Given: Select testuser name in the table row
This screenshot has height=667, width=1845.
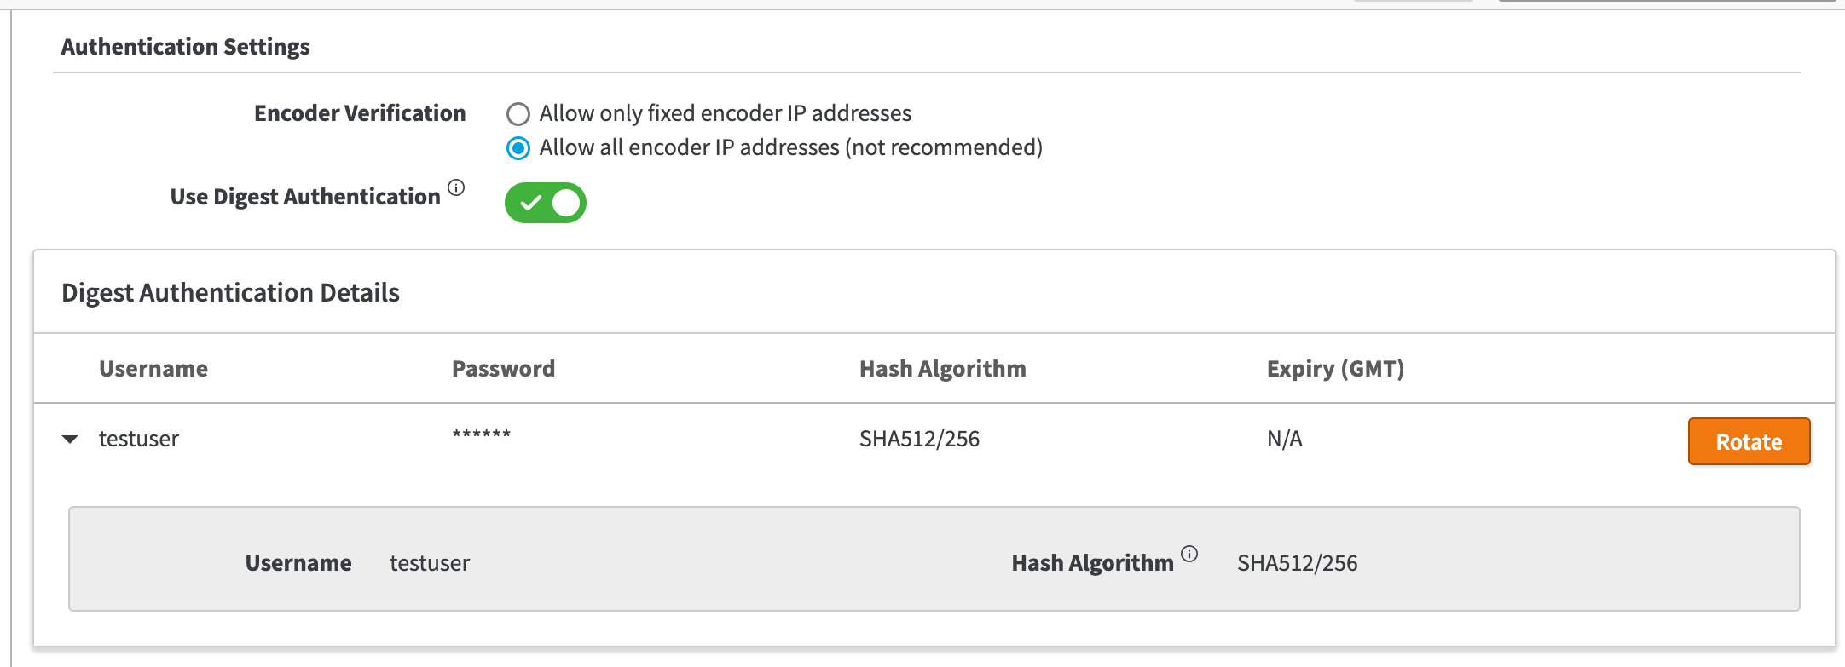Looking at the screenshot, I should (x=139, y=440).
